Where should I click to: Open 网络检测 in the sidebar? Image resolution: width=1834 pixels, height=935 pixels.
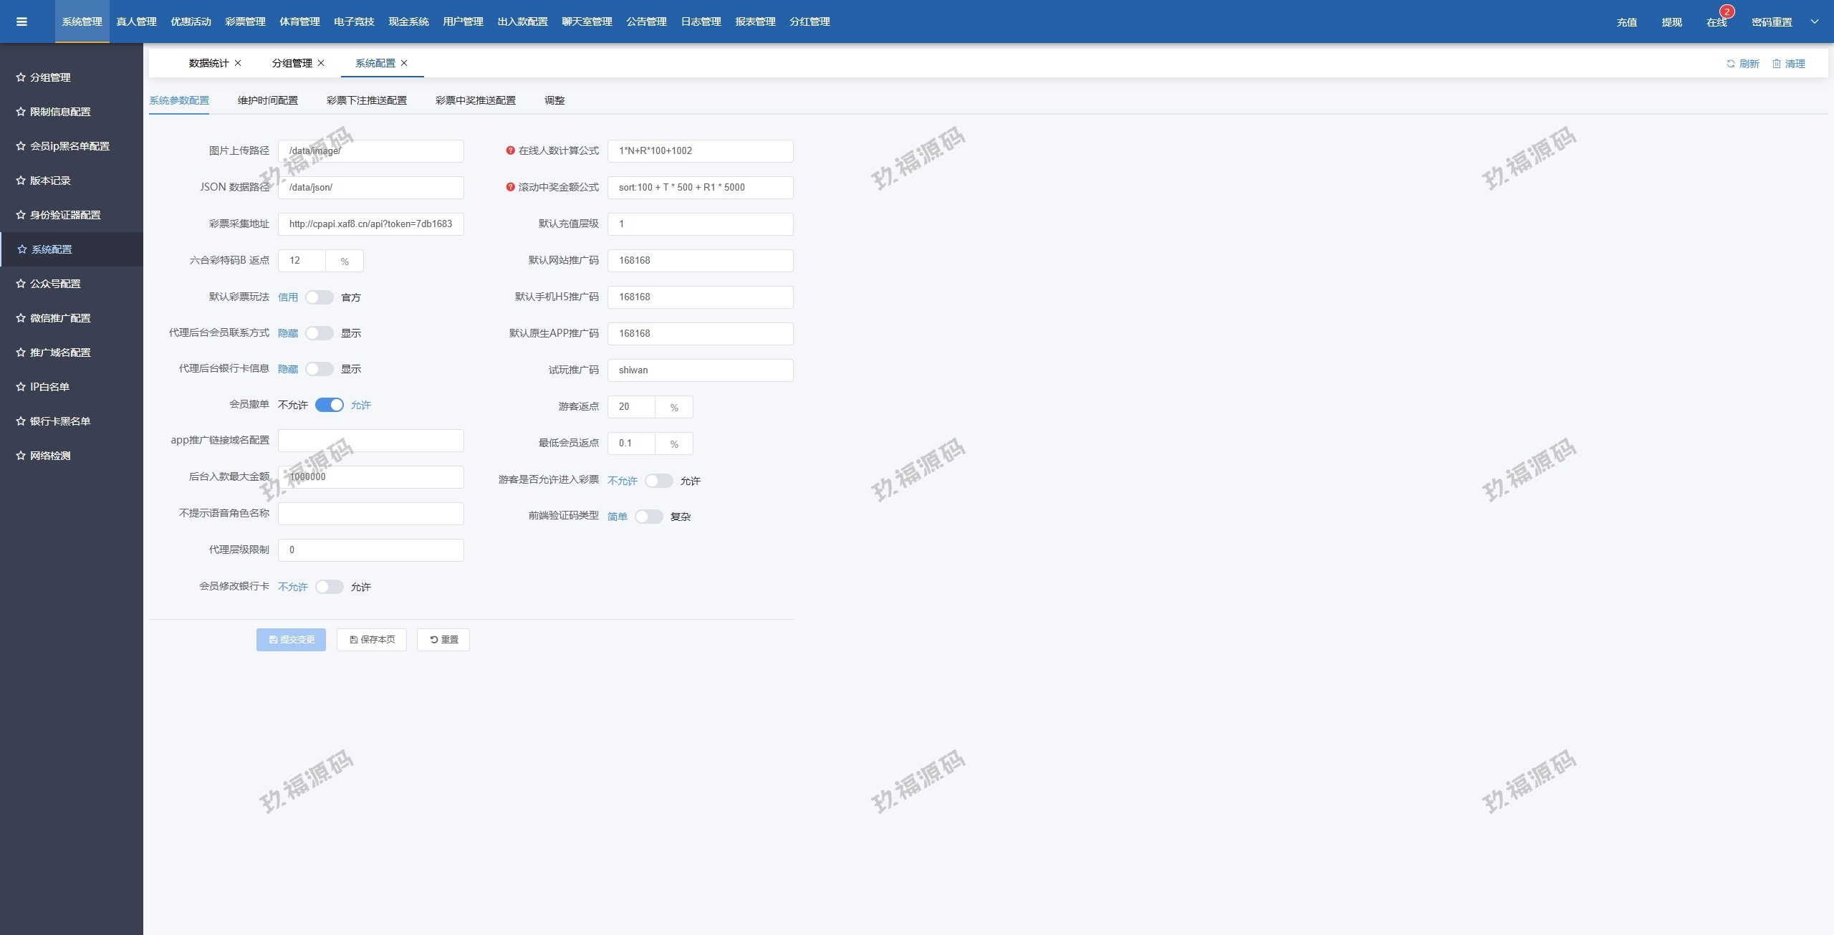click(50, 456)
